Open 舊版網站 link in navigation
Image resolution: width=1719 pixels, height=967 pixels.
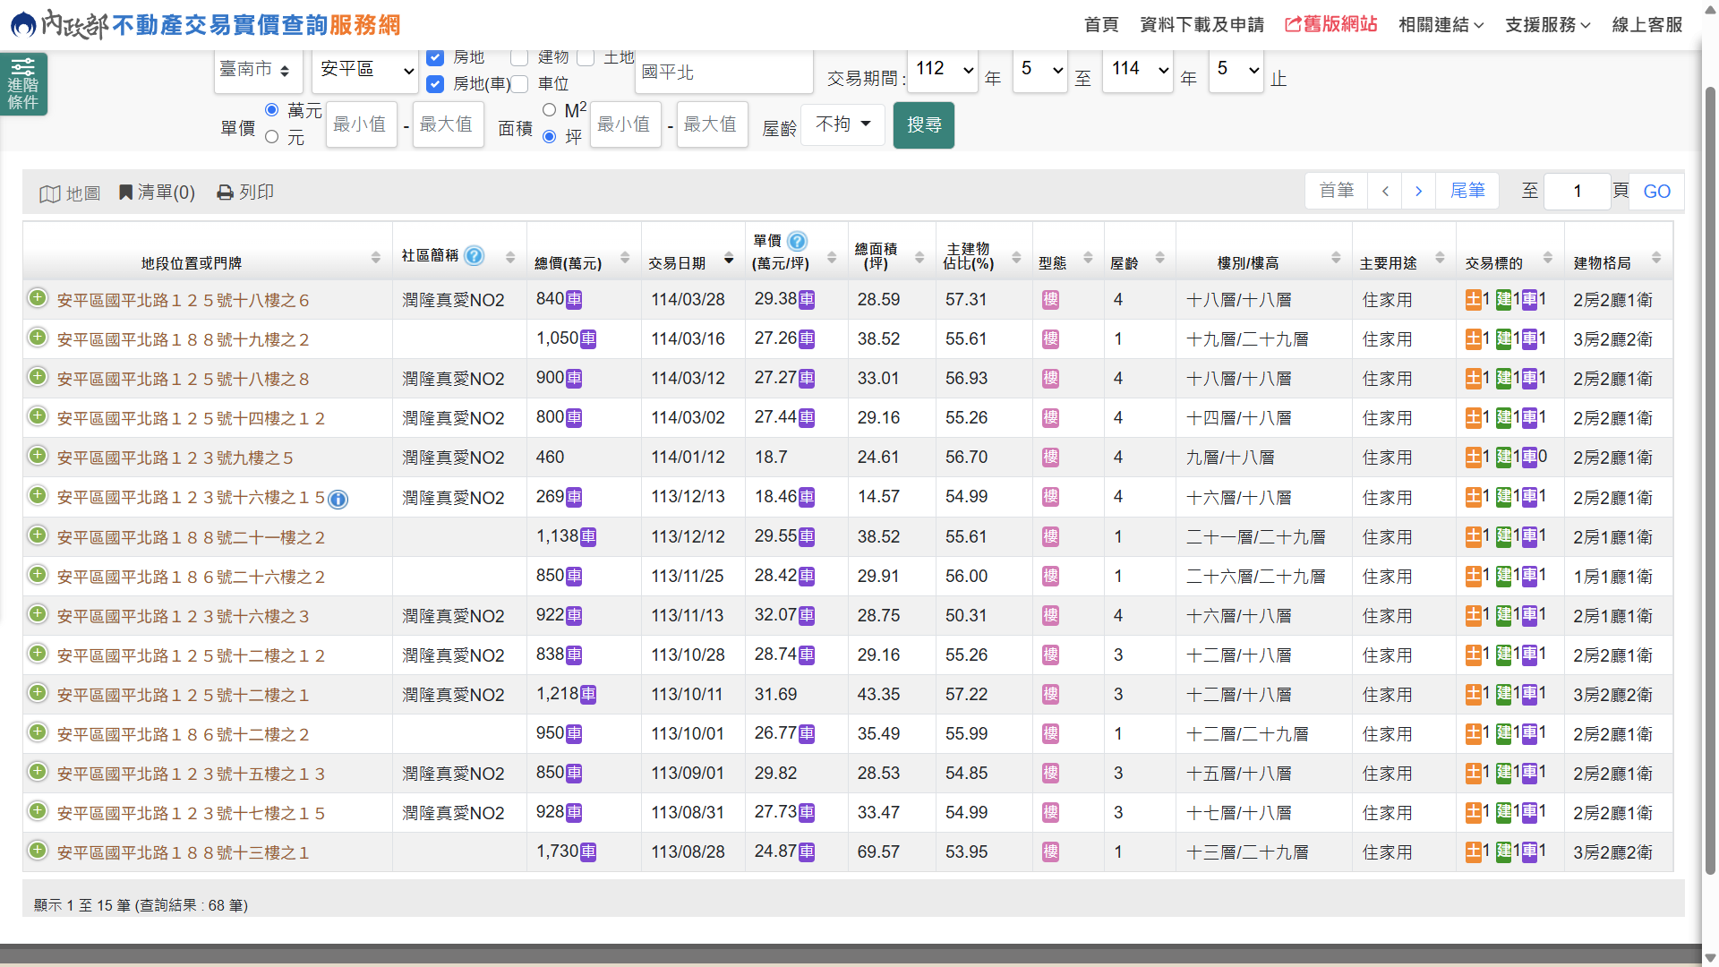tap(1330, 24)
